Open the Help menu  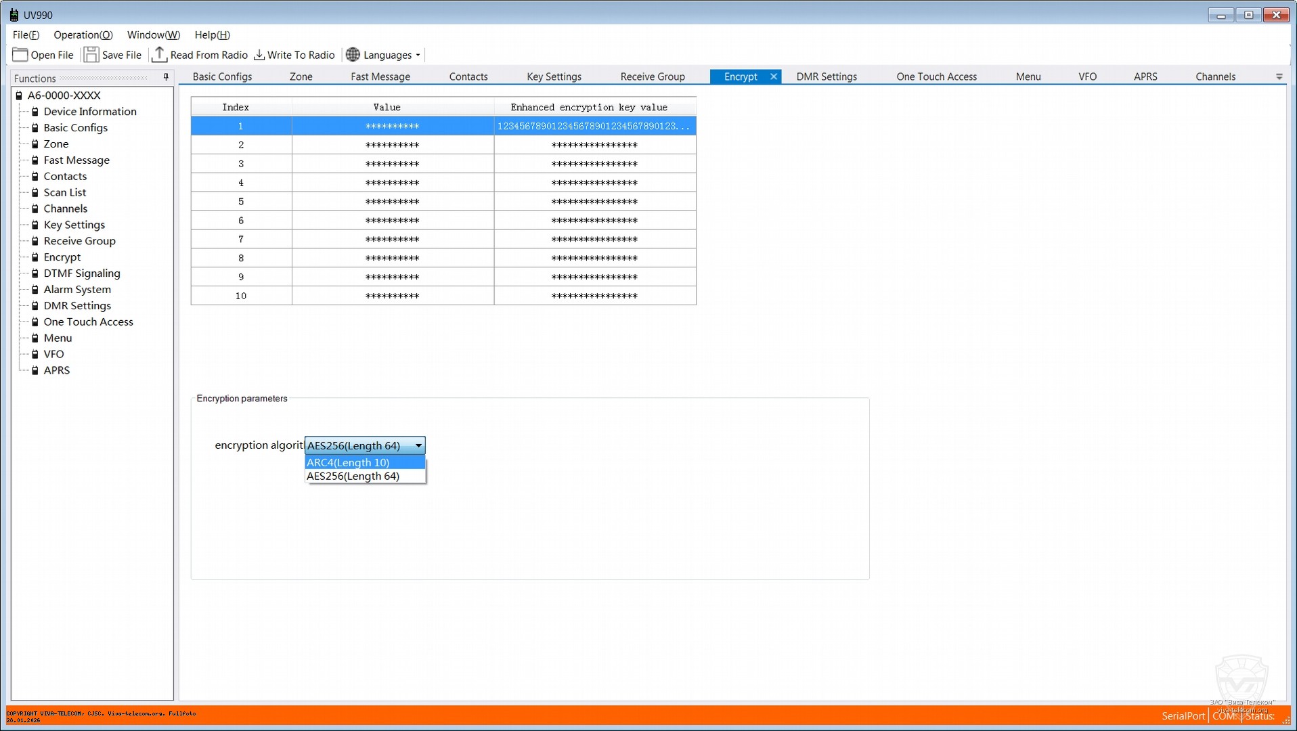[212, 35]
